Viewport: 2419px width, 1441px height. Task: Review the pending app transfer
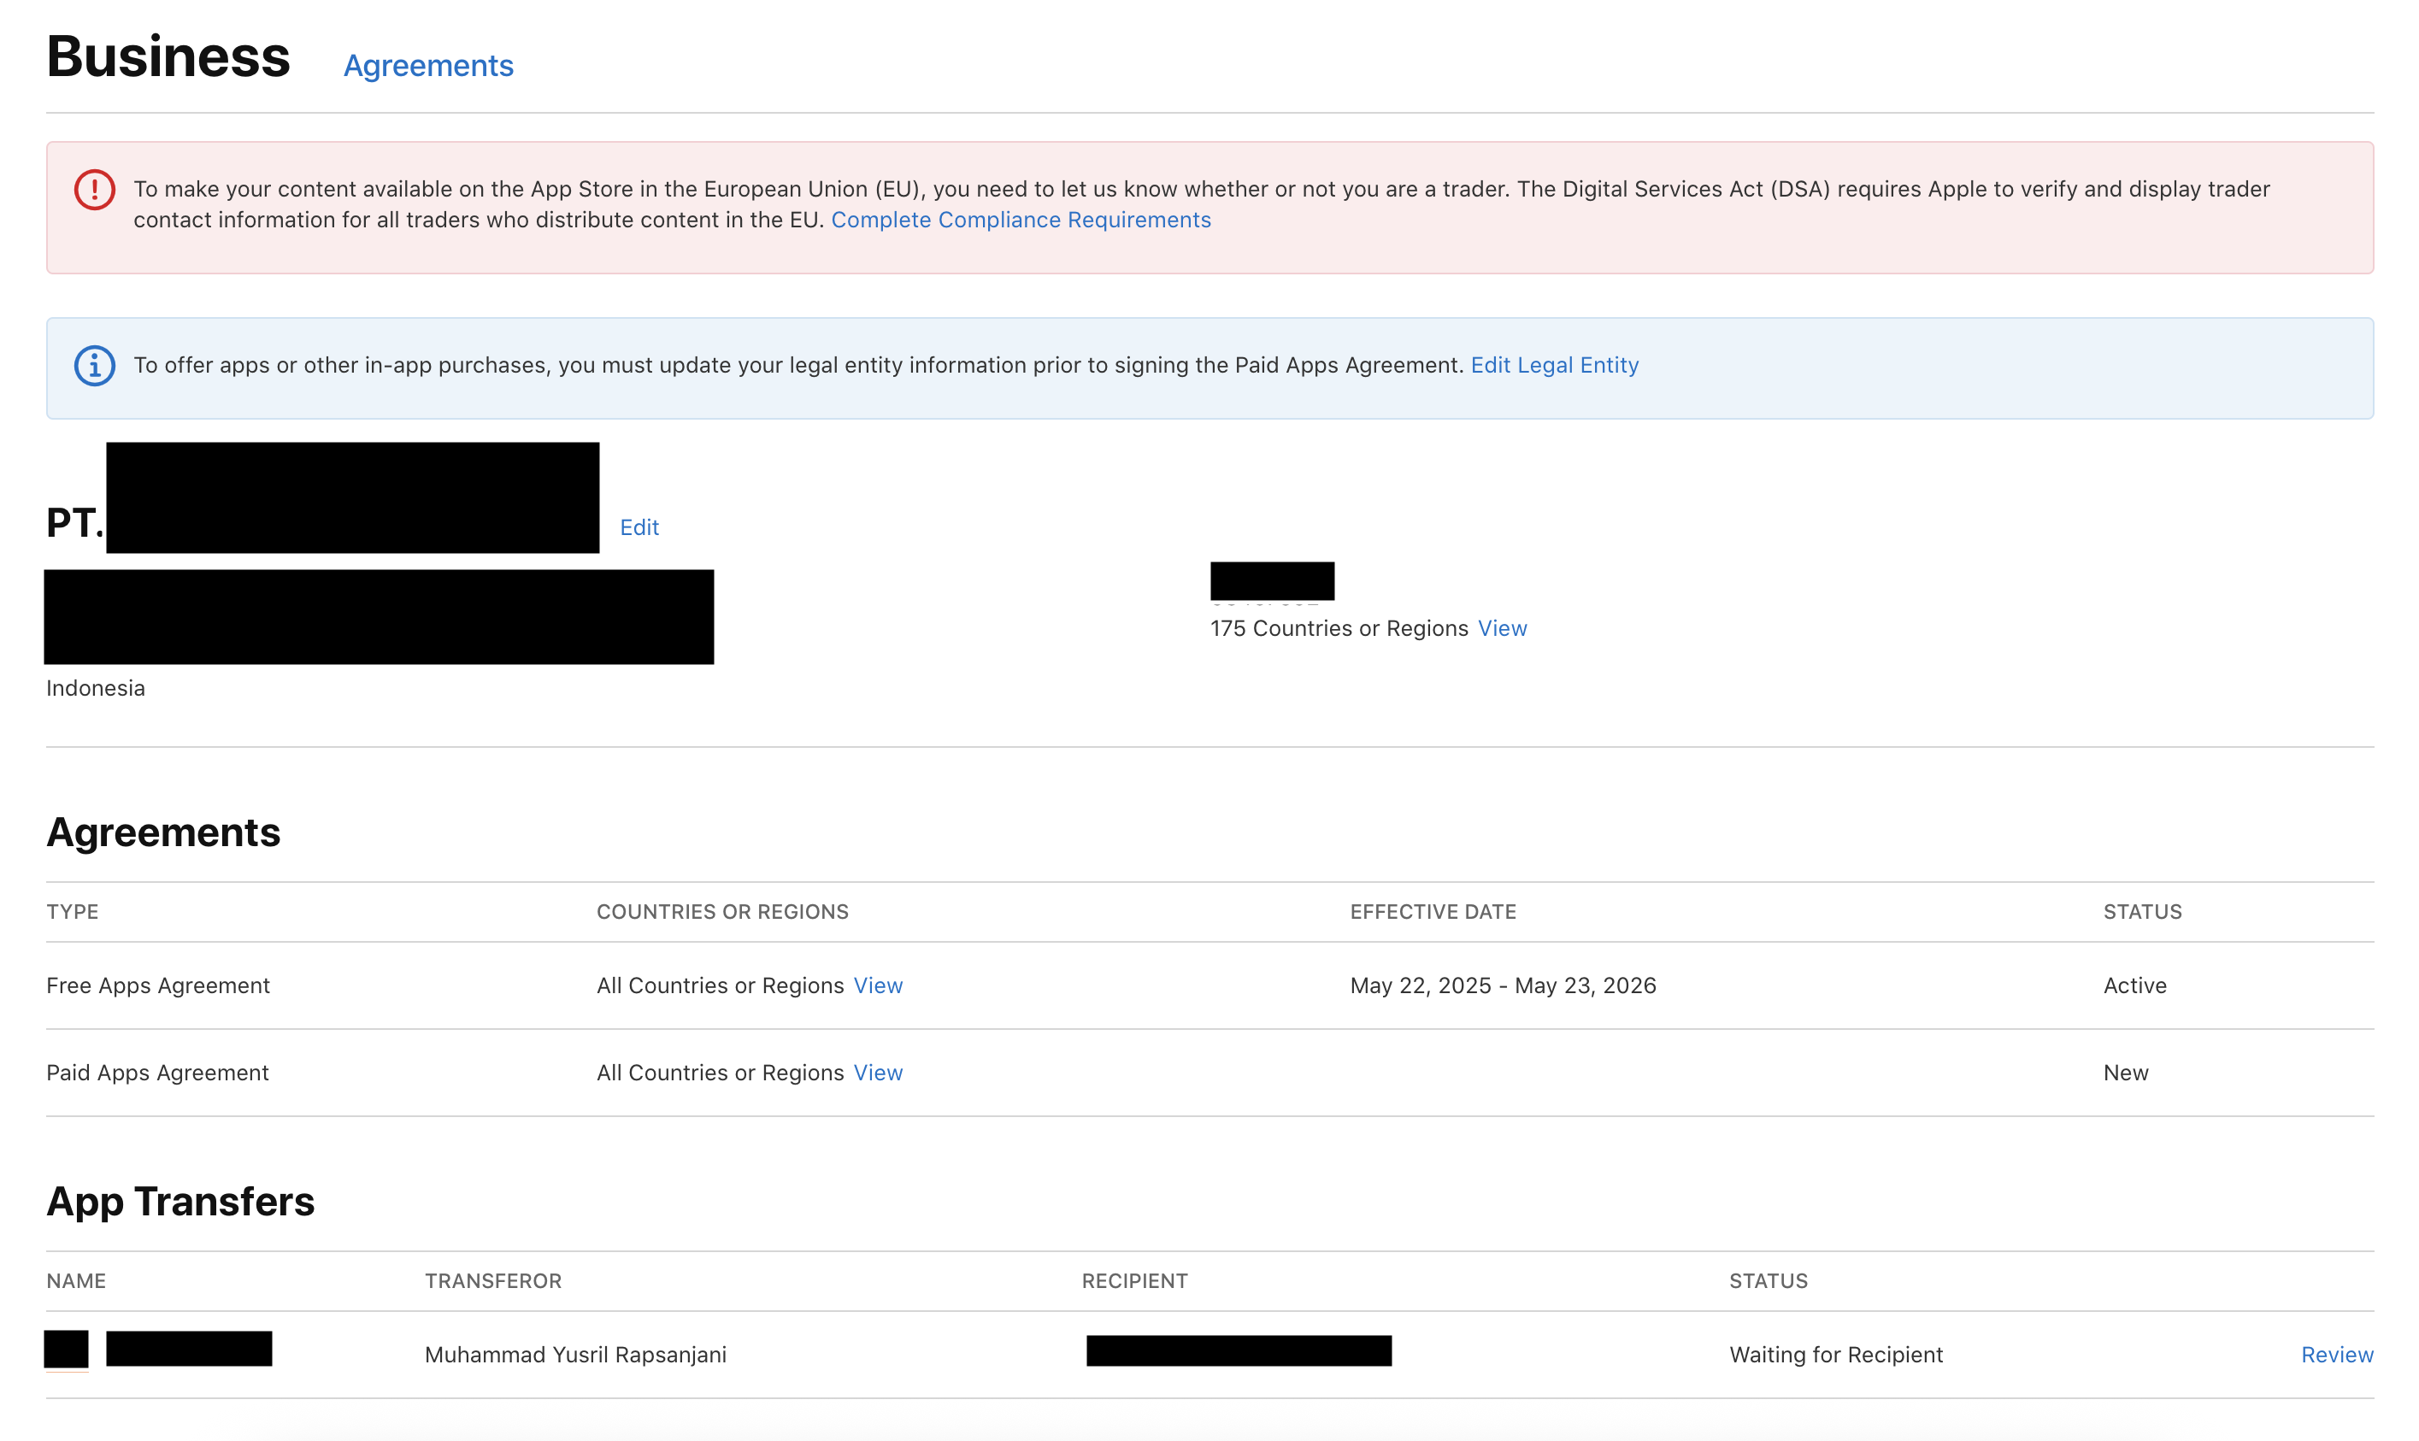point(2335,1355)
